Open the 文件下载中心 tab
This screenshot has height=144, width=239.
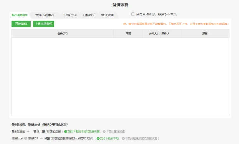pyautogui.click(x=45, y=15)
